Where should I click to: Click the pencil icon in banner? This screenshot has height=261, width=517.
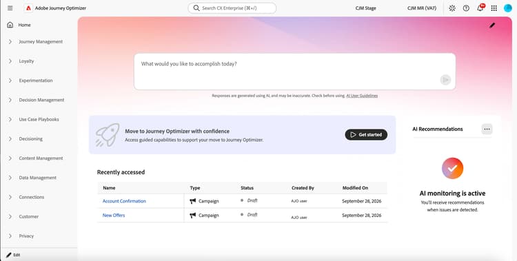[492, 25]
